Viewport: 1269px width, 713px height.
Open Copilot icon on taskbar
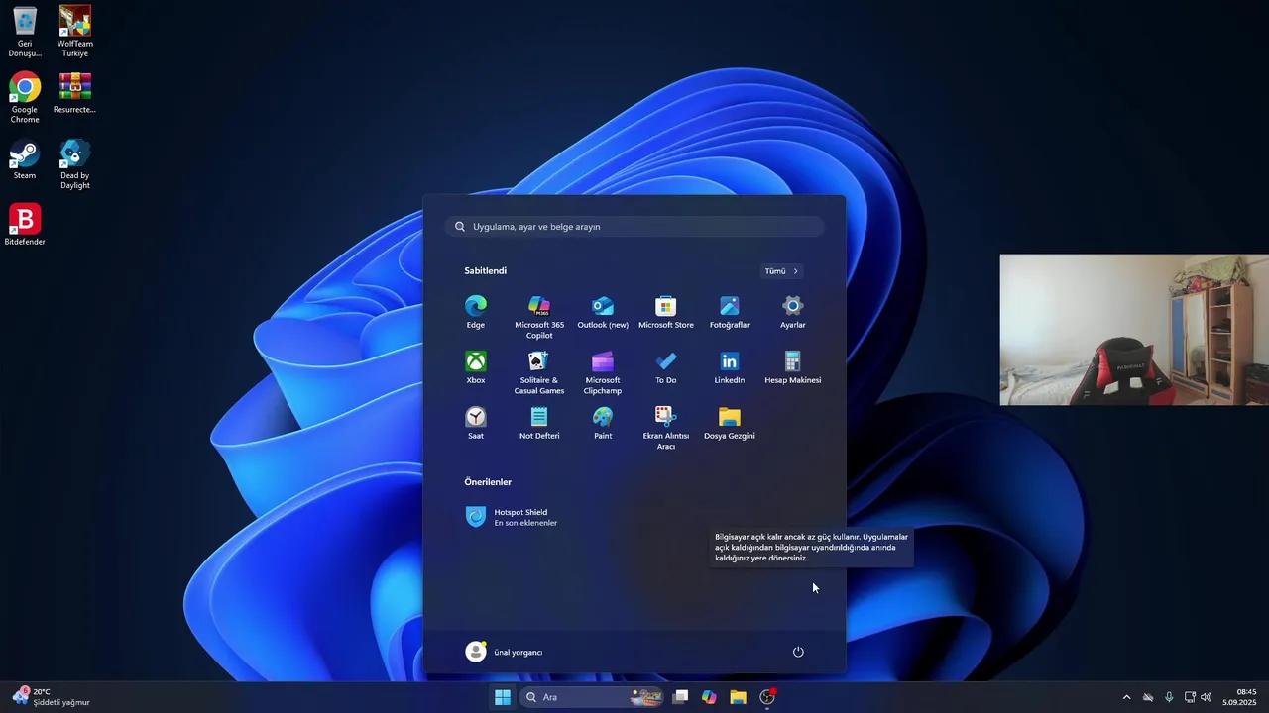click(x=709, y=697)
